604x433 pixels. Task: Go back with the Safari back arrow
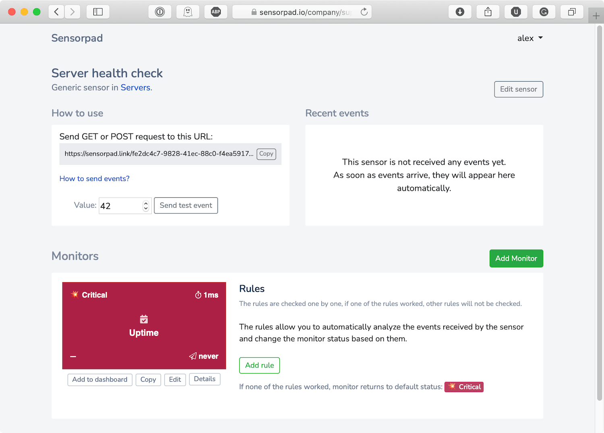(x=56, y=12)
